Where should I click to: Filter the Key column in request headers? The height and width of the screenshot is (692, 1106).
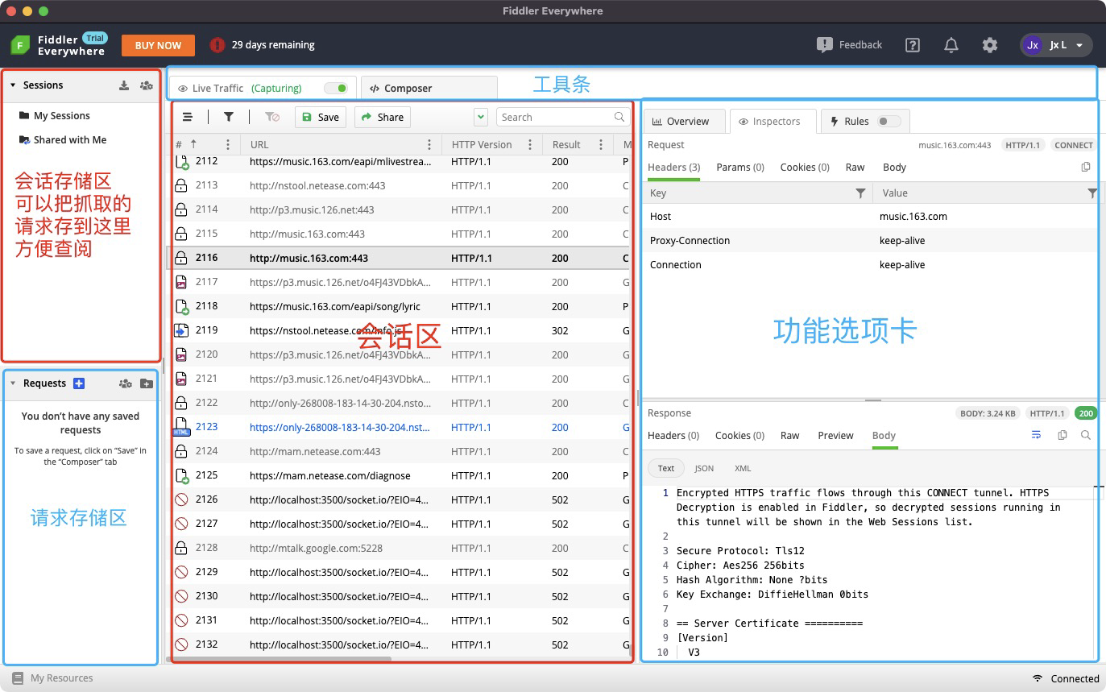860,193
